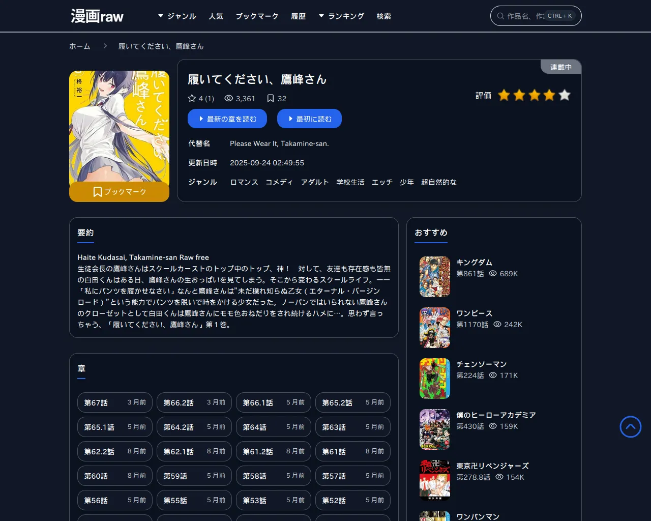Screen dimensions: 651x521
Task: Click the 僕のヒーローアカデミア cover thumbnail
Action: (435, 429)
